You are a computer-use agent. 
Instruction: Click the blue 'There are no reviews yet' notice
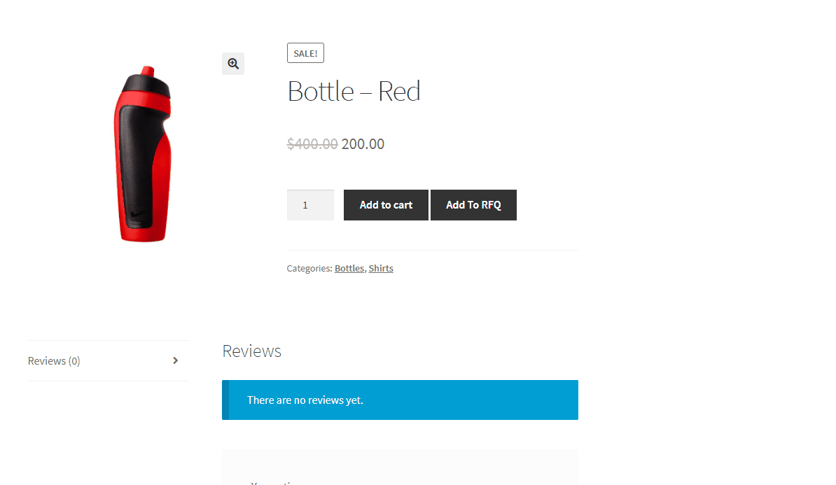[x=400, y=400]
